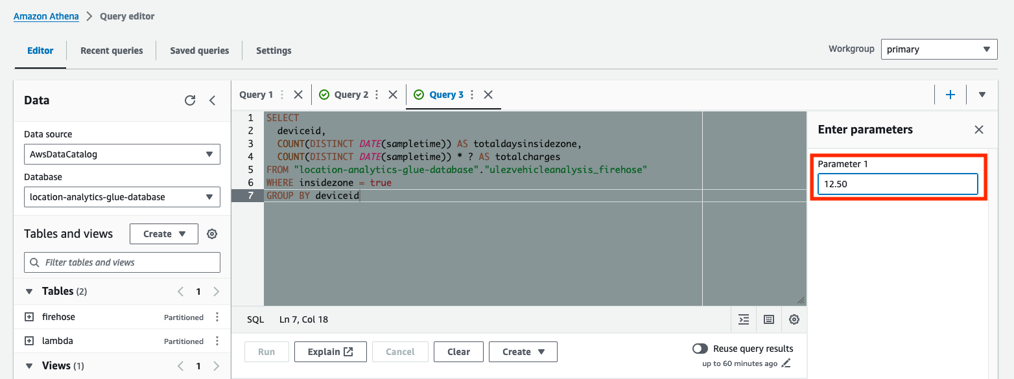The image size is (1014, 379).
Task: Open the three-dot menu for the lambda table
Action: (218, 341)
